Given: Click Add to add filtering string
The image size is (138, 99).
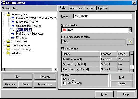Looking at the screenshot, I should (x=121, y=77).
